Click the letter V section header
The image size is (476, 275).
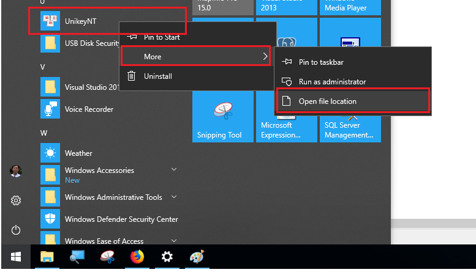pos(42,67)
